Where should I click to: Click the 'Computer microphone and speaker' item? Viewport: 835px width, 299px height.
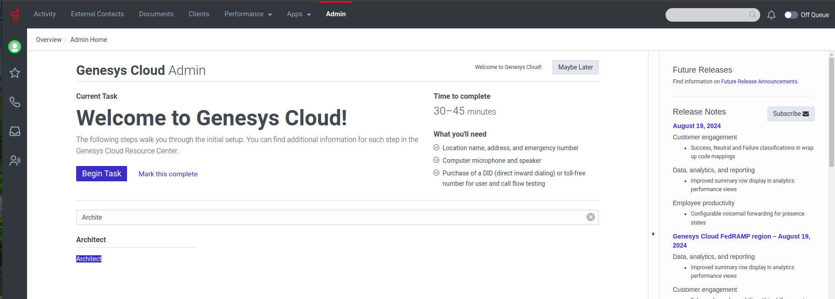click(492, 161)
